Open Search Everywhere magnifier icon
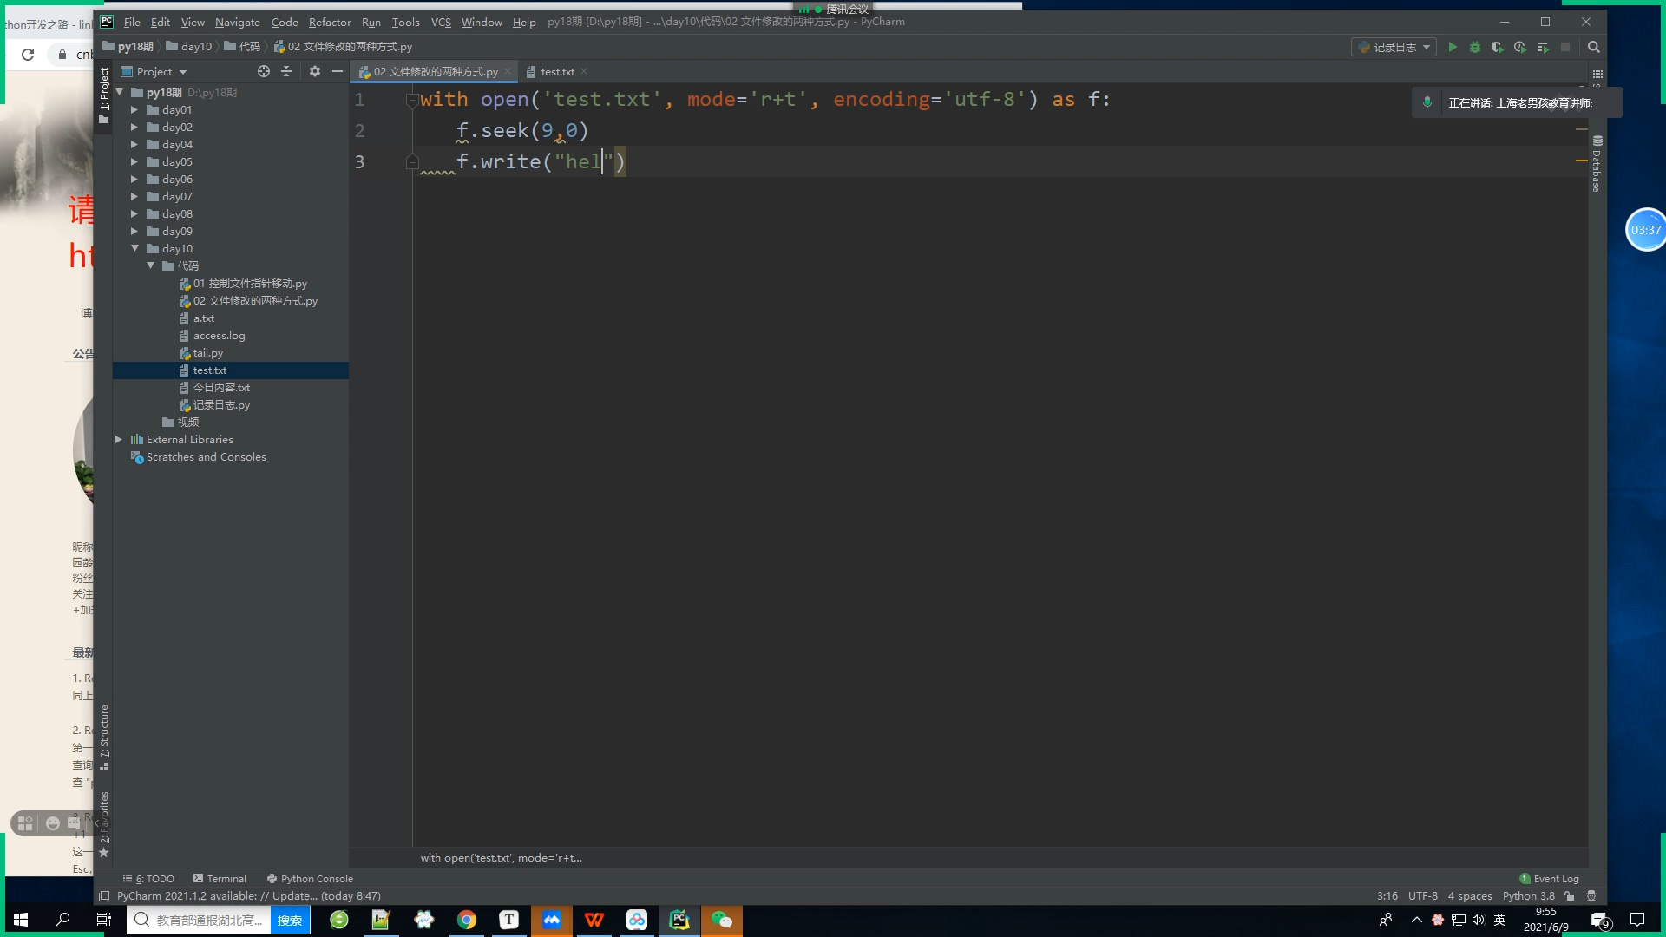Screen dimensions: 1666x937 point(1594,47)
